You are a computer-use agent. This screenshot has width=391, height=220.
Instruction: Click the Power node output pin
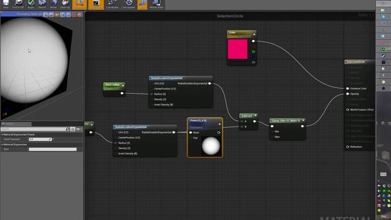(219, 133)
